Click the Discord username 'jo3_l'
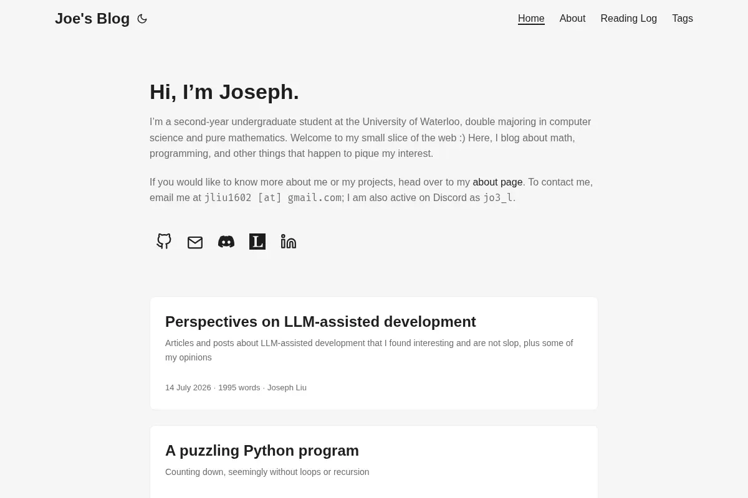Image resolution: width=748 pixels, height=498 pixels. (497, 198)
